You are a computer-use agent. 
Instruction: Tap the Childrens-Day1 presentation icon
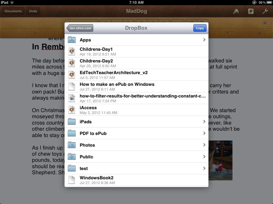(x=72, y=51)
